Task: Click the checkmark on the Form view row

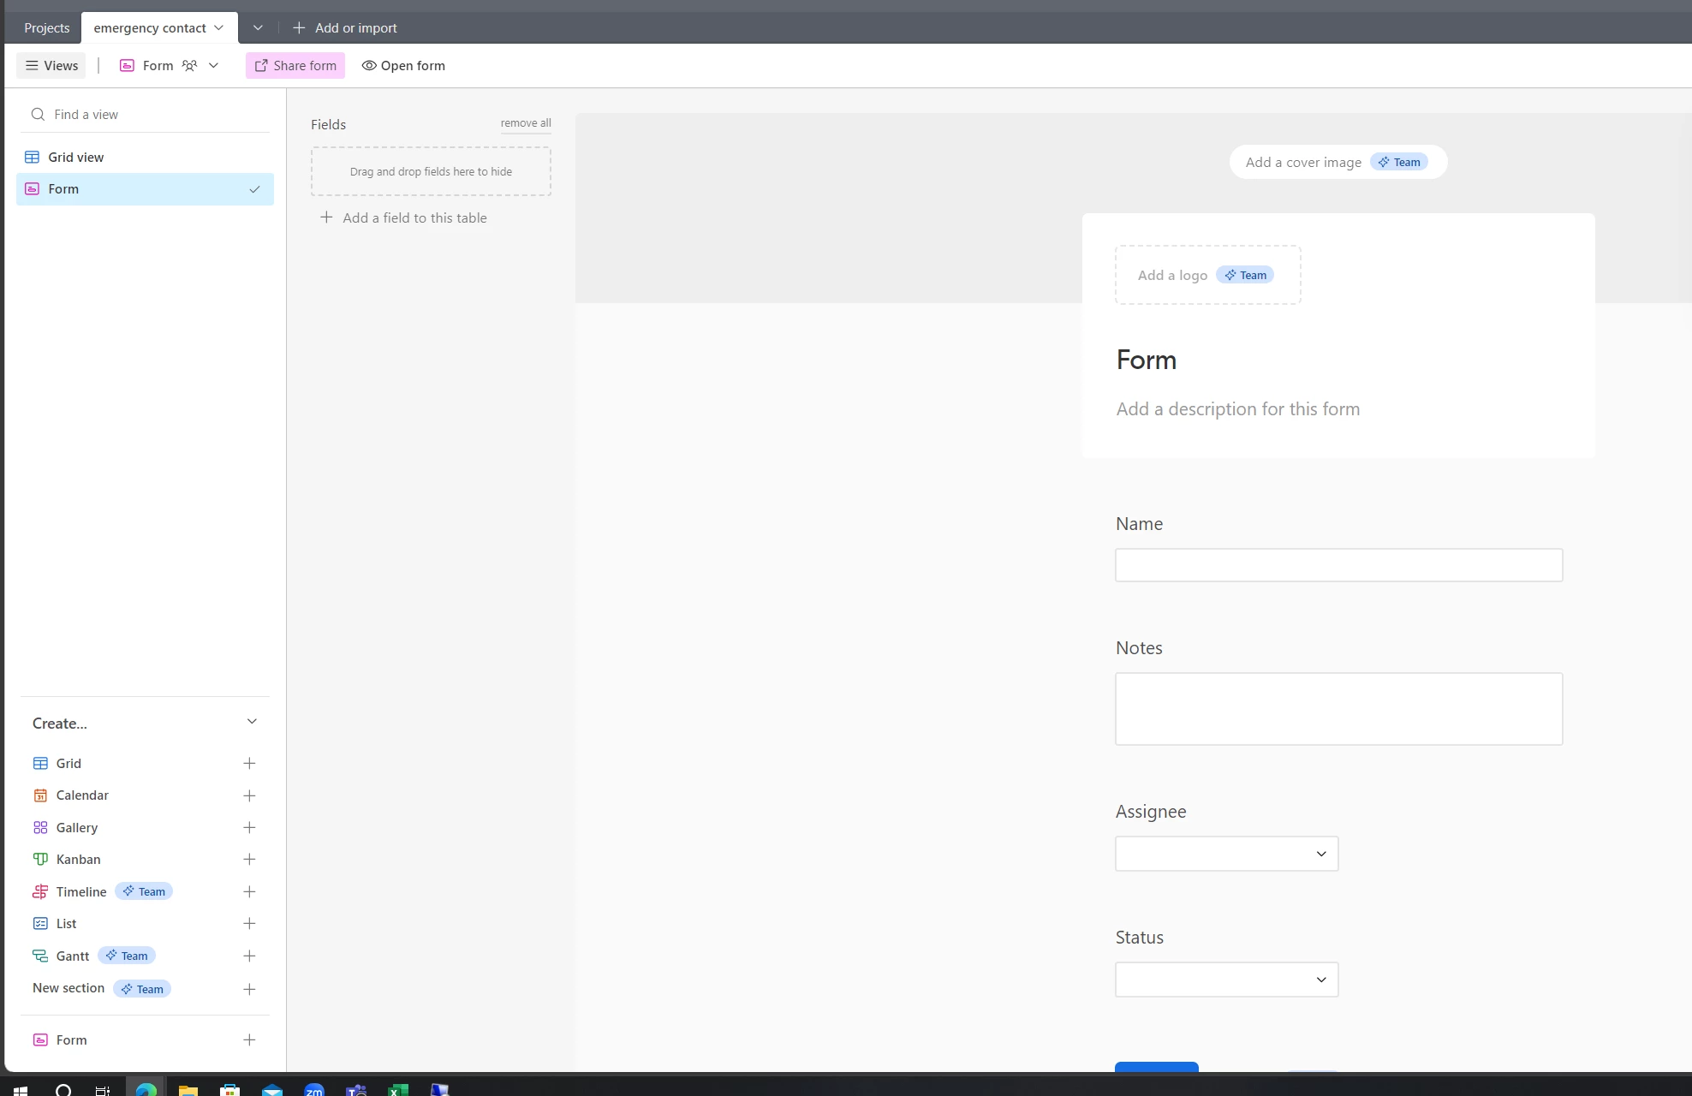Action: (254, 189)
